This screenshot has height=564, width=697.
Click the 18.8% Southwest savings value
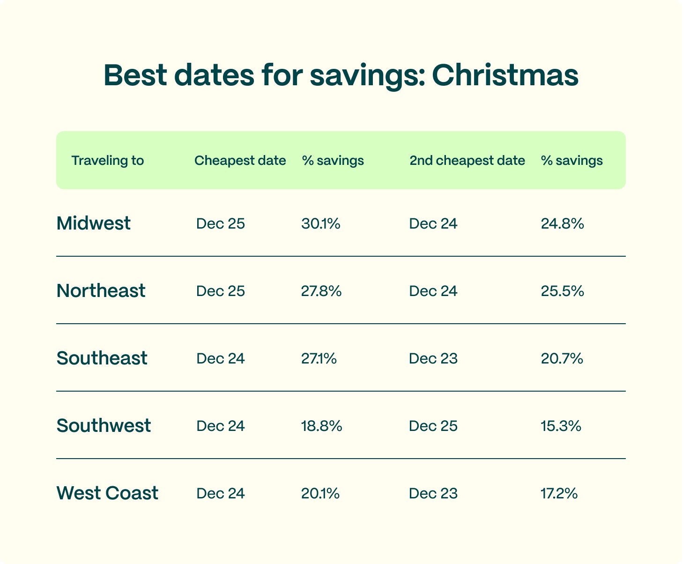[321, 426]
